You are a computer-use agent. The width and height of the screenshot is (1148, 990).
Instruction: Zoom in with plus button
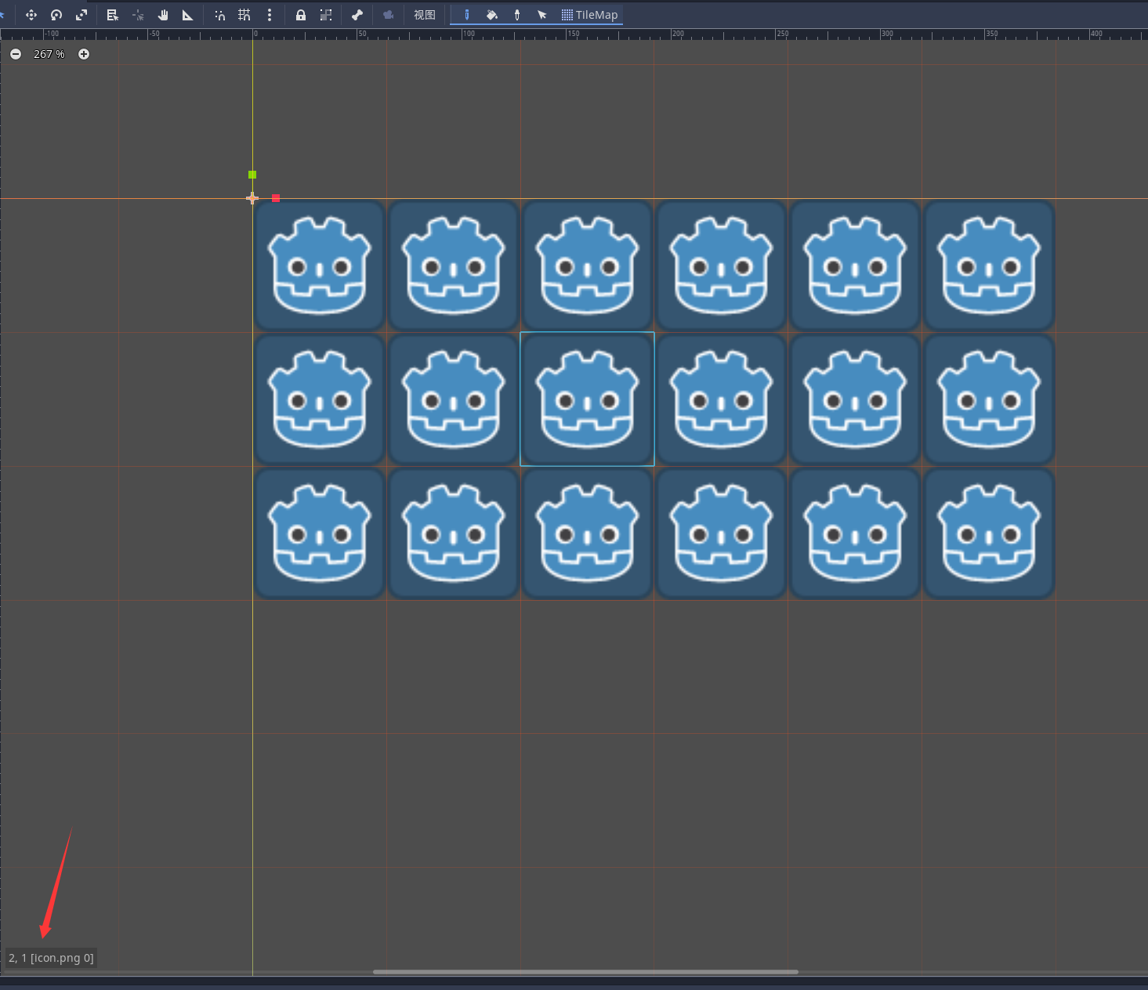tap(84, 54)
